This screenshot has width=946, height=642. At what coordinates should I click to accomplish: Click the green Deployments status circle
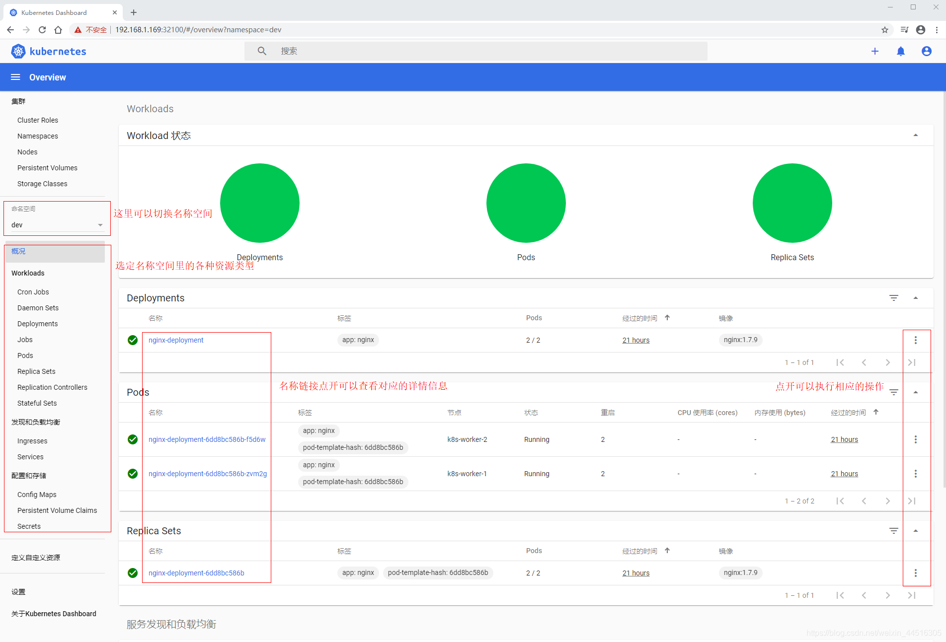[259, 203]
